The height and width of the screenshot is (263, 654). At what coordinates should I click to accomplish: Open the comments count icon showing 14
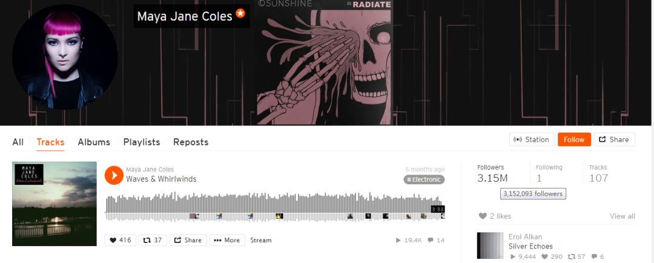pyautogui.click(x=436, y=240)
